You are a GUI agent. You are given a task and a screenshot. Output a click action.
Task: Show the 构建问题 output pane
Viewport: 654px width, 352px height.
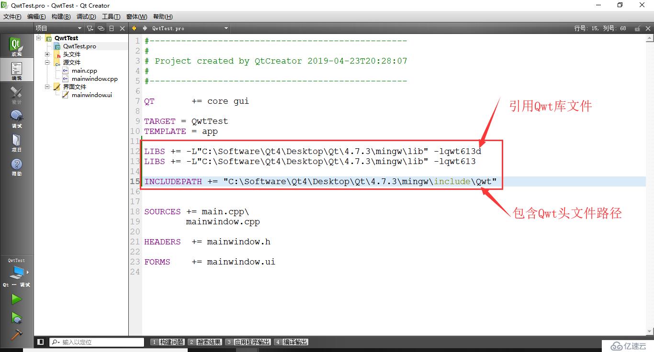pos(168,342)
